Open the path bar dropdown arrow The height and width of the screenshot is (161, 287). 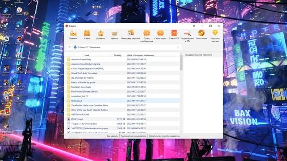[x=178, y=47]
